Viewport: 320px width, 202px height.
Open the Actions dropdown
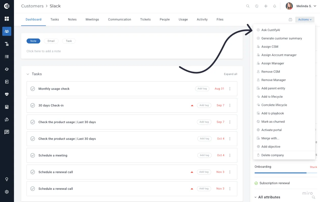coord(305,20)
